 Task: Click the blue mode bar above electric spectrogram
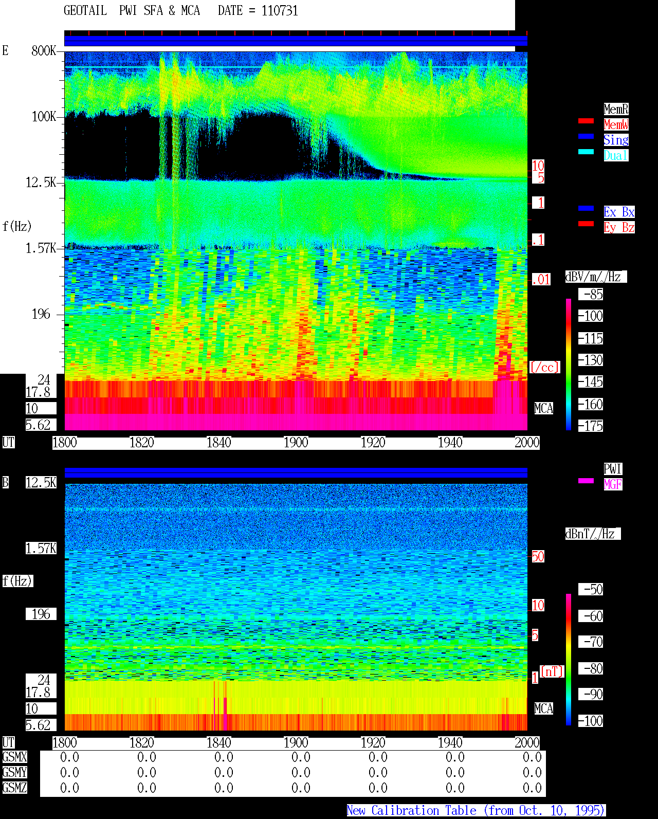point(296,41)
